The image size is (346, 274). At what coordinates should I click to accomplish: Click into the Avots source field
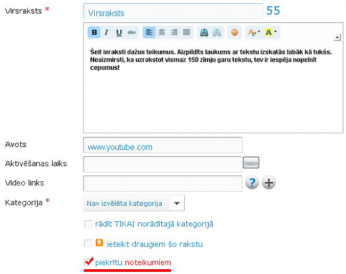[163, 145]
